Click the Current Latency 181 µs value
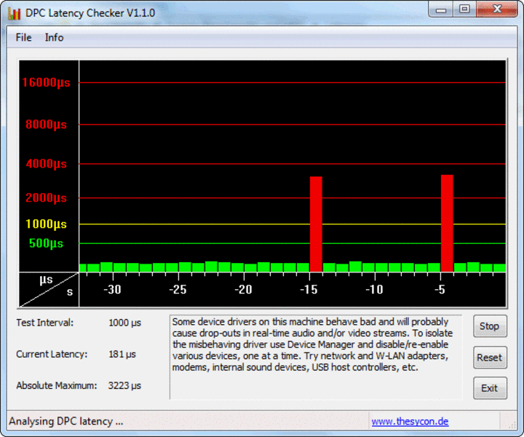Viewport: 524px width, 437px height. (122, 354)
